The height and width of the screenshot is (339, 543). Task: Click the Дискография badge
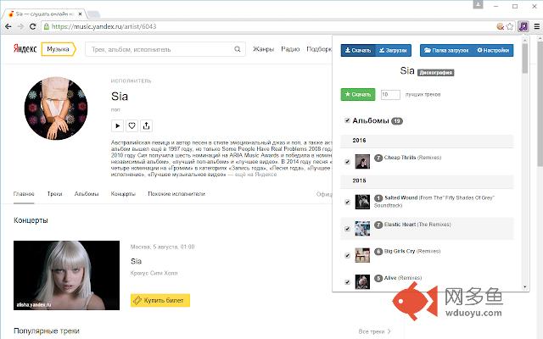pyautogui.click(x=435, y=73)
